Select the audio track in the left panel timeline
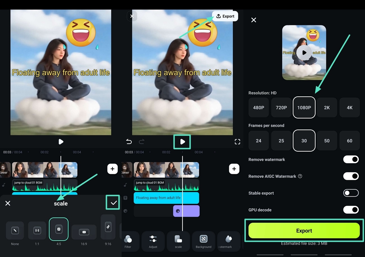365x257 pixels. (x=45, y=185)
